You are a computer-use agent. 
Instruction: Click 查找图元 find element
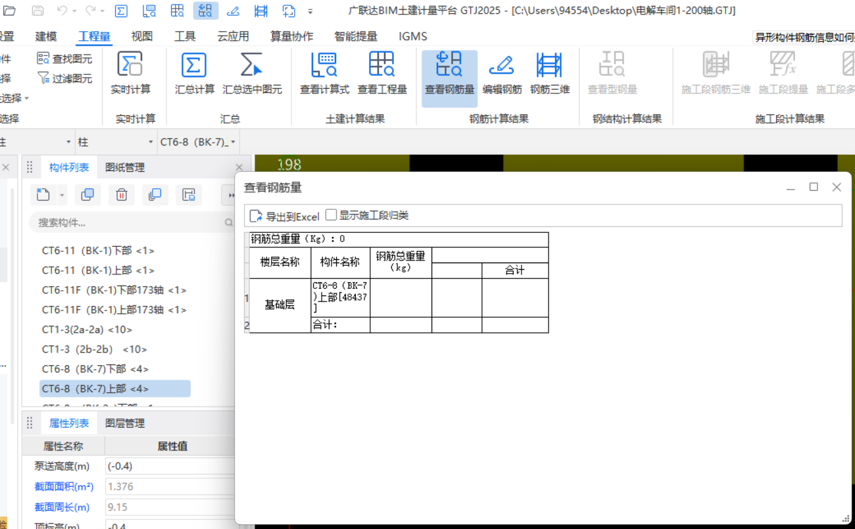65,59
